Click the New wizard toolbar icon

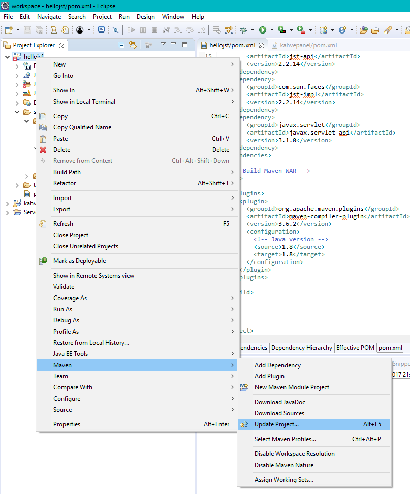tap(9, 30)
